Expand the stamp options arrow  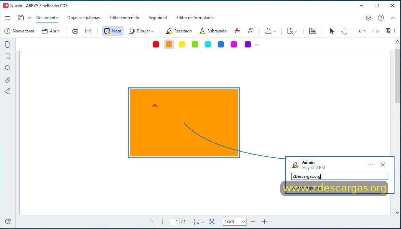[x=275, y=31]
